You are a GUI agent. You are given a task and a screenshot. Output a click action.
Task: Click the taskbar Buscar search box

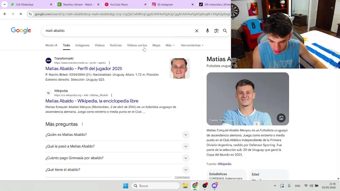[x=156, y=186]
